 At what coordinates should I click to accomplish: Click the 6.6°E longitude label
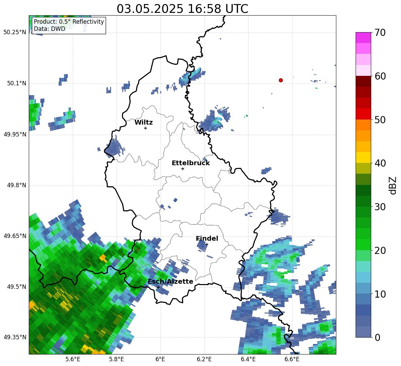point(292,359)
